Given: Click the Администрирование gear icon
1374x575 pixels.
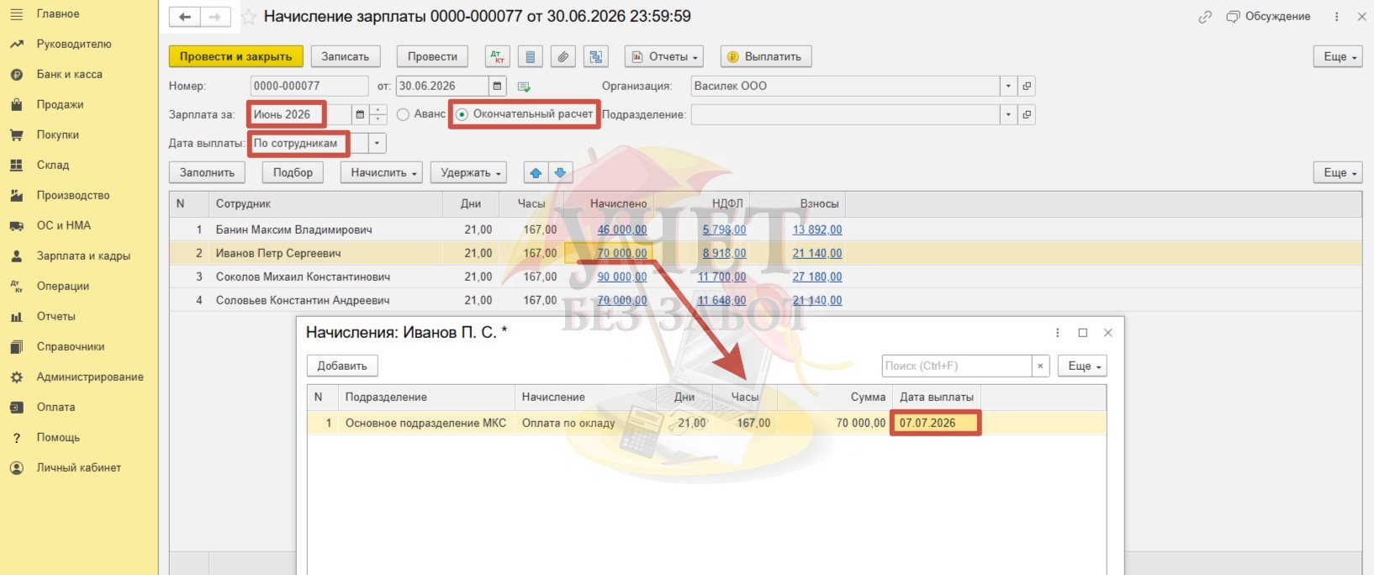Looking at the screenshot, I should coord(16,377).
